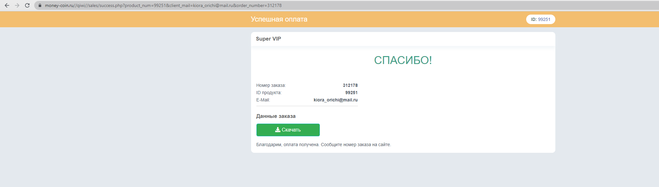Click the download icon on Скачать button

pyautogui.click(x=278, y=130)
